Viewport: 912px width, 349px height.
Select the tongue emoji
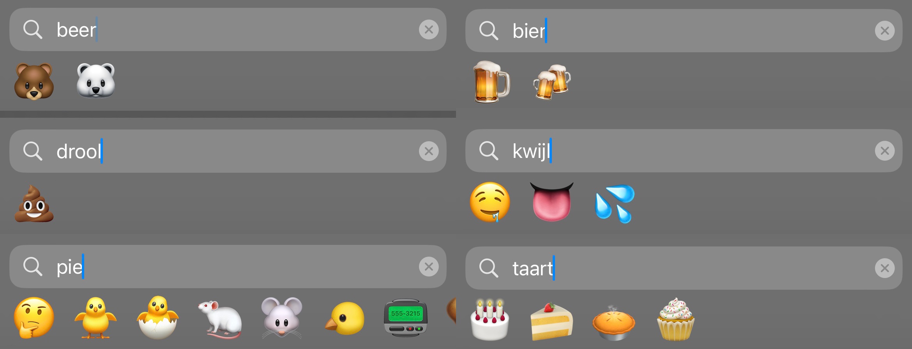[552, 202]
